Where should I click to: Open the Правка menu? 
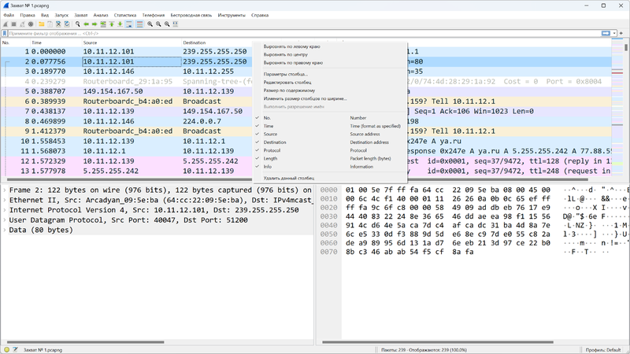pyautogui.click(x=28, y=15)
